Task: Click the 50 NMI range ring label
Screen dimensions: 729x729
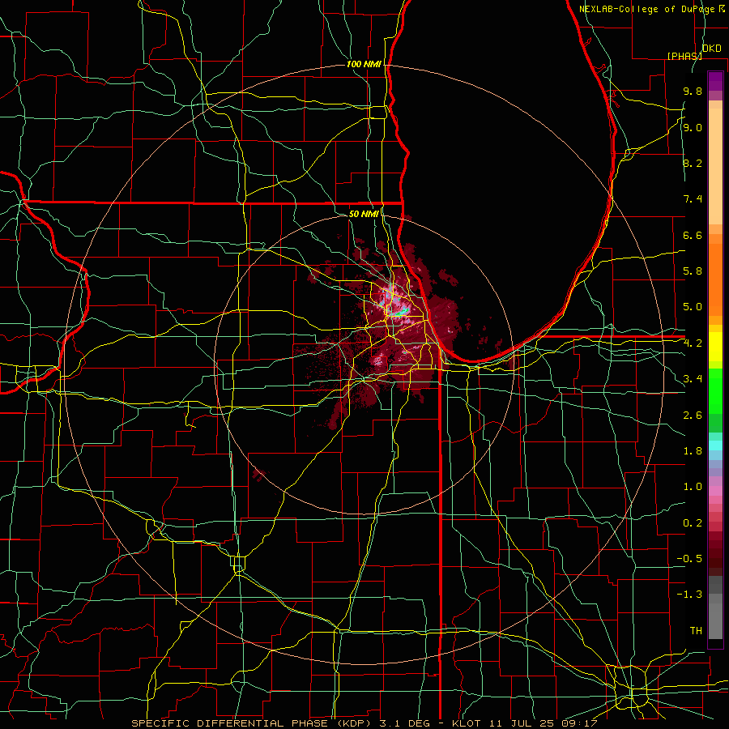Action: pyautogui.click(x=364, y=214)
